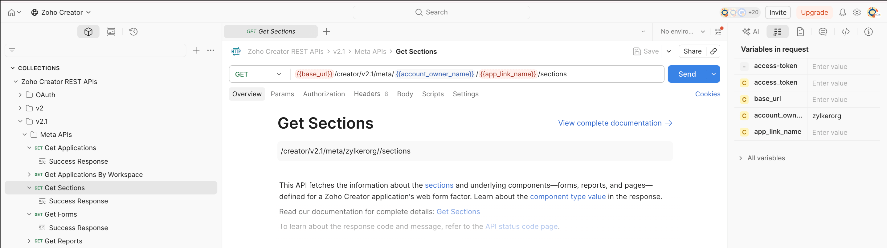Image resolution: width=887 pixels, height=248 pixels.
Task: Expand the OAuth folder
Action: tap(20, 95)
